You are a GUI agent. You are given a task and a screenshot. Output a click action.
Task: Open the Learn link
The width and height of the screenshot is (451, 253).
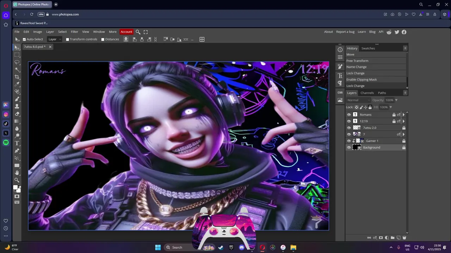(x=362, y=32)
